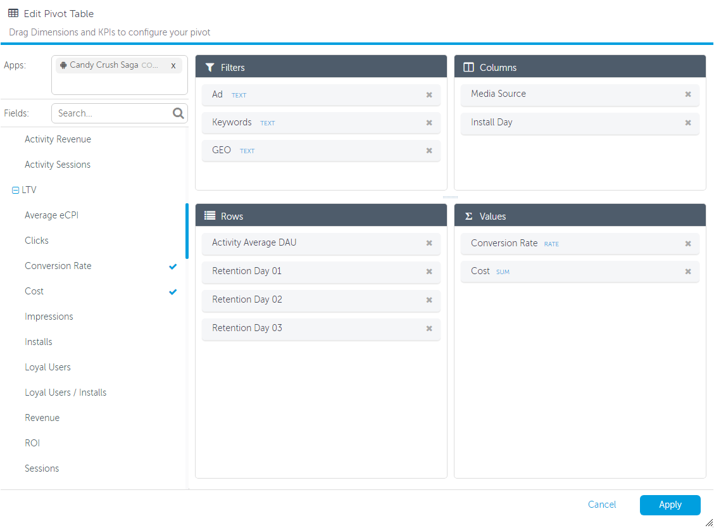Open the RATE aggregation for Conversion Rate
Image resolution: width=714 pixels, height=528 pixels.
click(551, 244)
